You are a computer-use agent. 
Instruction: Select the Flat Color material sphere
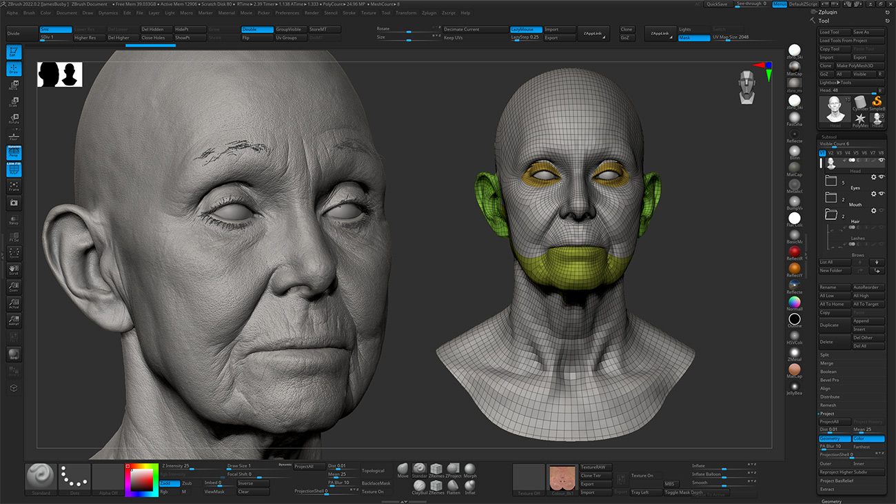(x=795, y=219)
